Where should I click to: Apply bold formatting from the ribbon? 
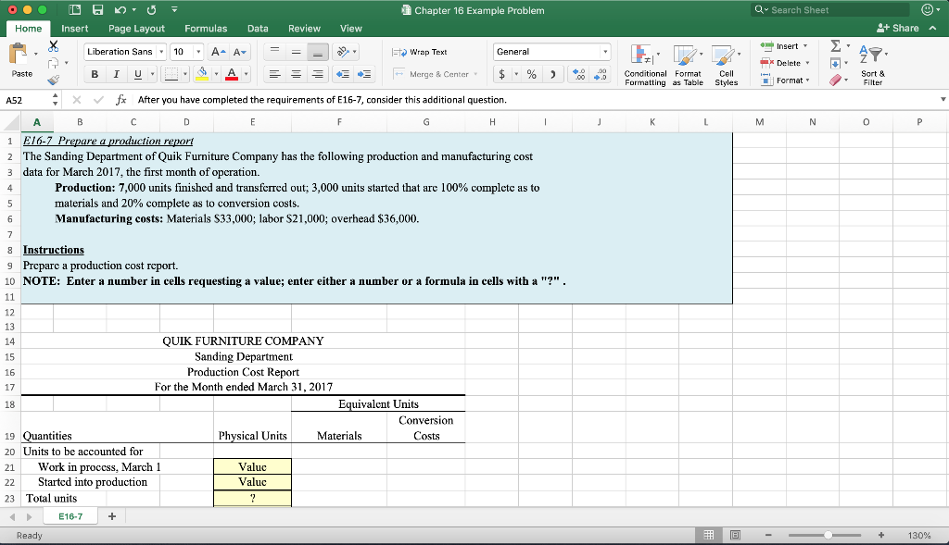click(x=95, y=74)
